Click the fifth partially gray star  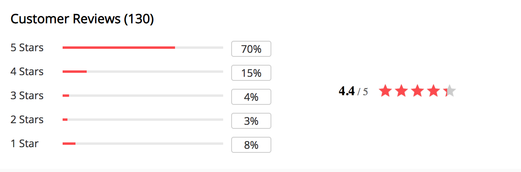450,91
